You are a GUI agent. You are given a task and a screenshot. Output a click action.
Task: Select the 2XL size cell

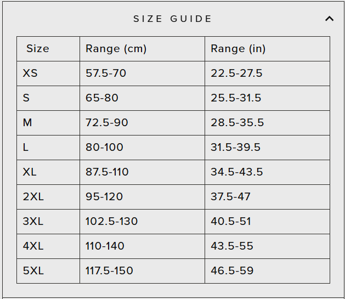pos(33,197)
